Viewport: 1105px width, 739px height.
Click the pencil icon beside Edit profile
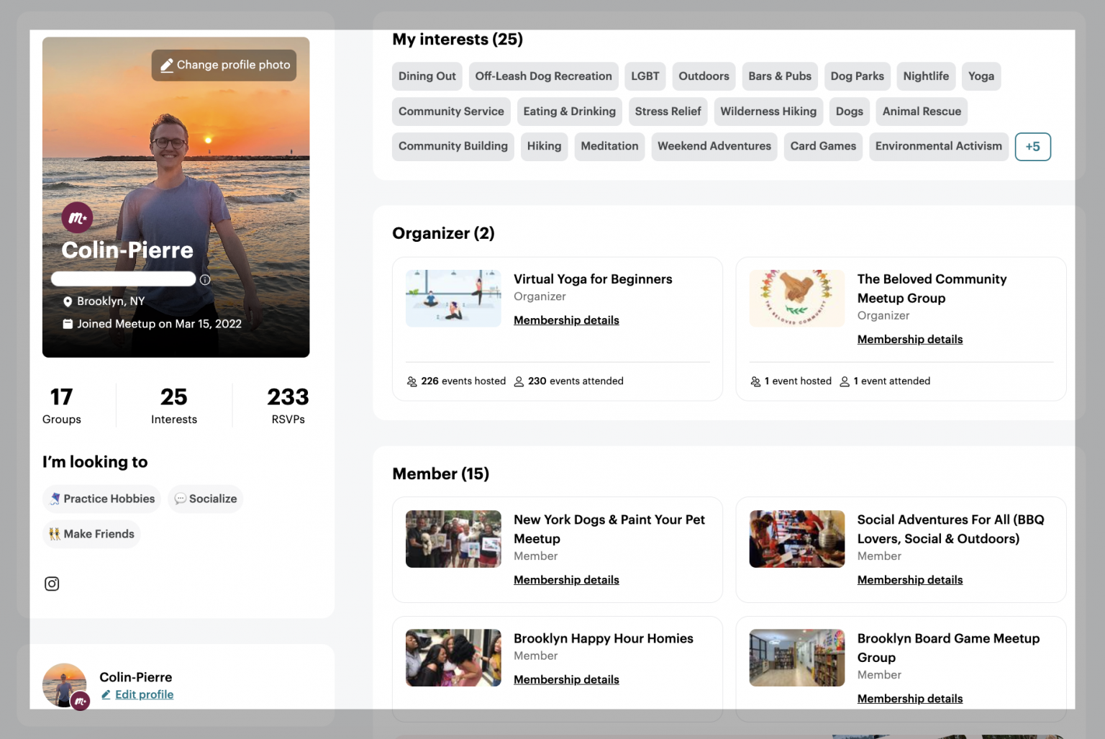(x=107, y=694)
